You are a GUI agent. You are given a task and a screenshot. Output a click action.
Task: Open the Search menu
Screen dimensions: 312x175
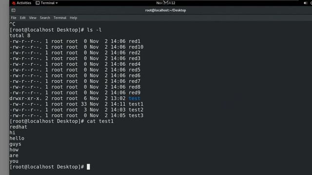coord(45,18)
